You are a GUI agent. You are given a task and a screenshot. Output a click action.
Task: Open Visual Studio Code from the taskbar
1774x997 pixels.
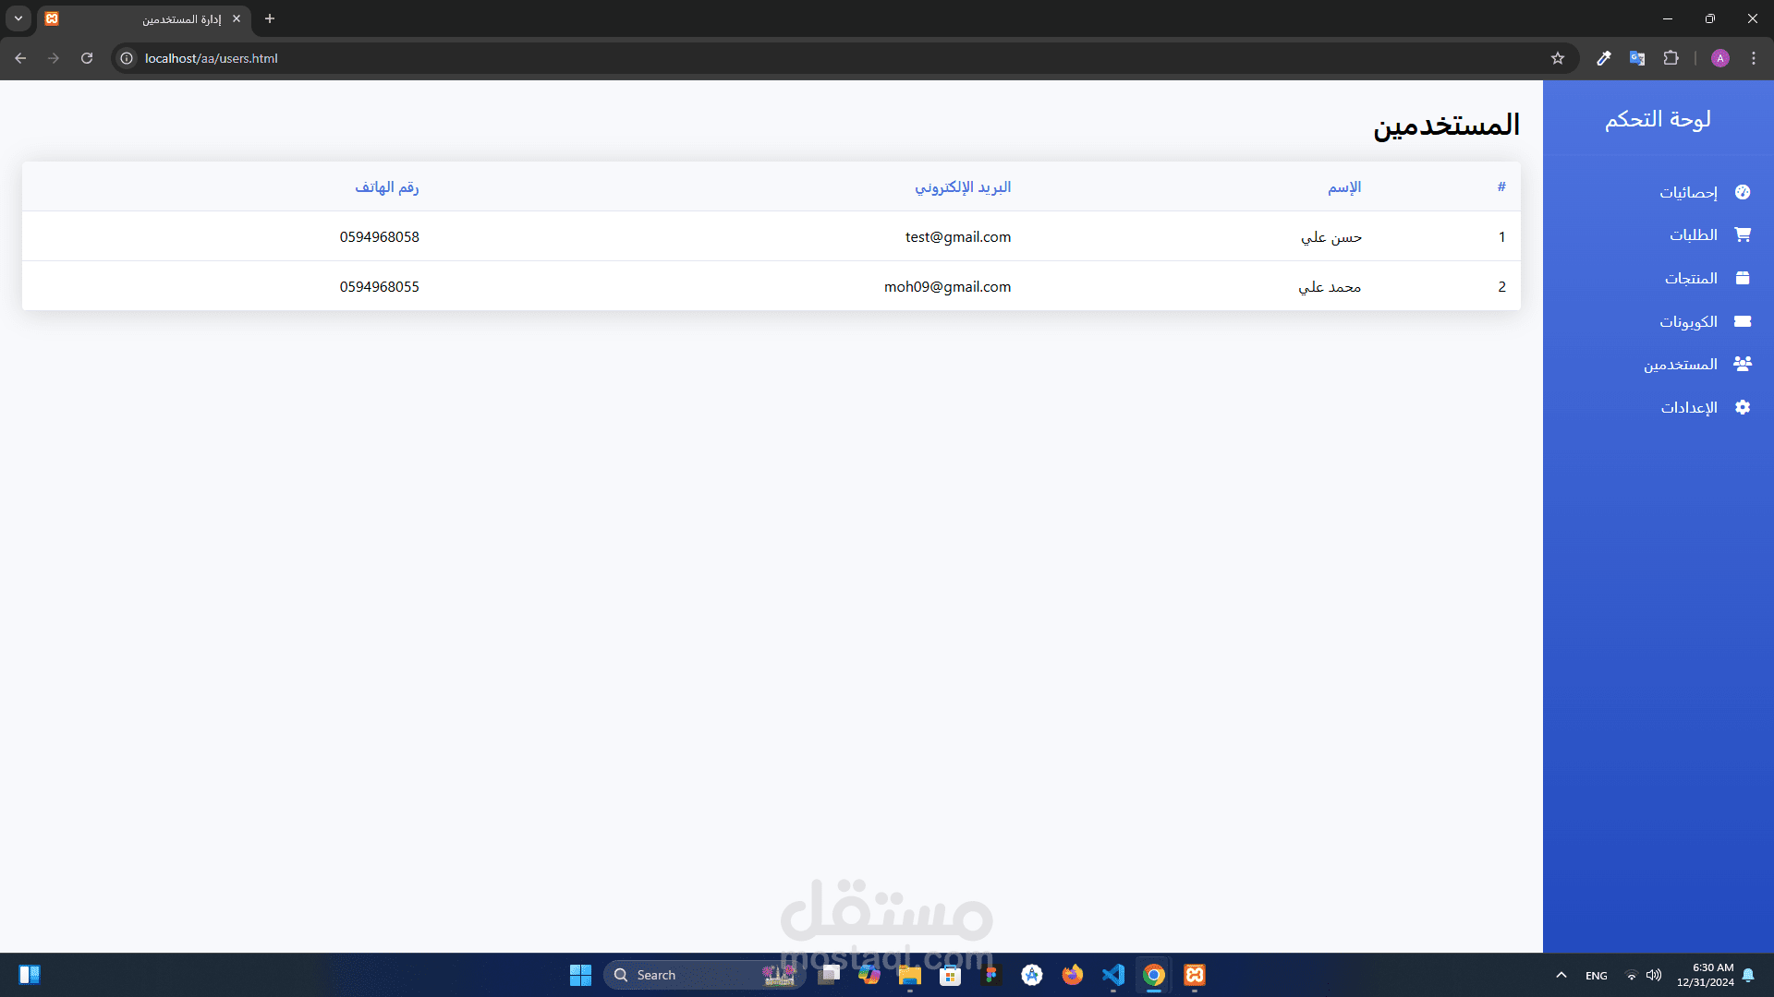[1113, 975]
